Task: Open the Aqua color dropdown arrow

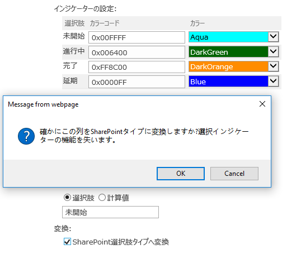Action: coord(273,37)
